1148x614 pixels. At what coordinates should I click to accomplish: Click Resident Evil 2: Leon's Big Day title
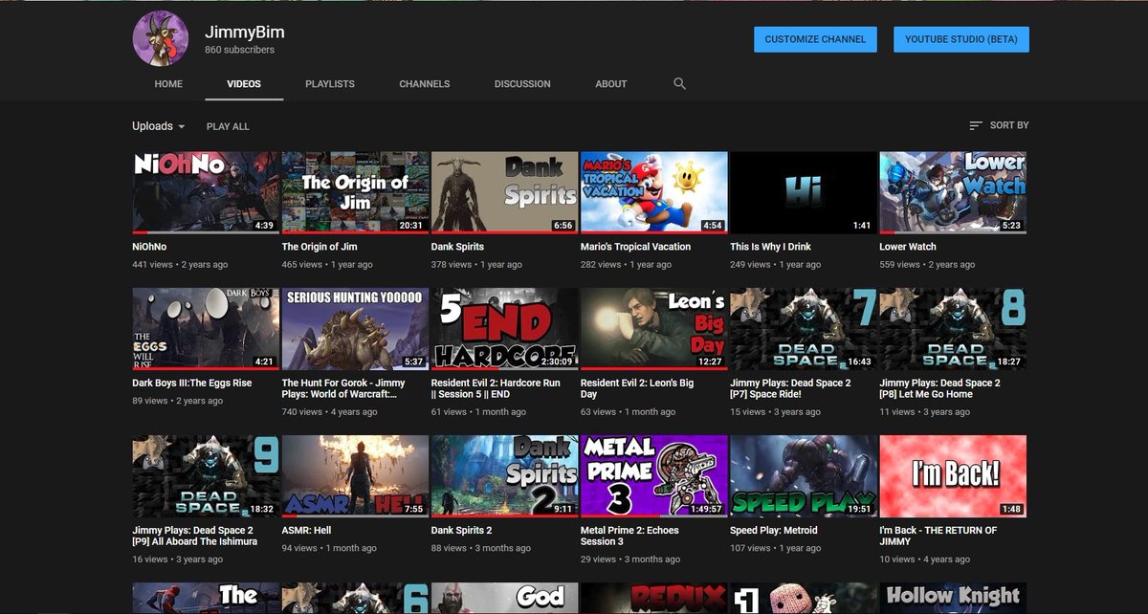coord(637,388)
